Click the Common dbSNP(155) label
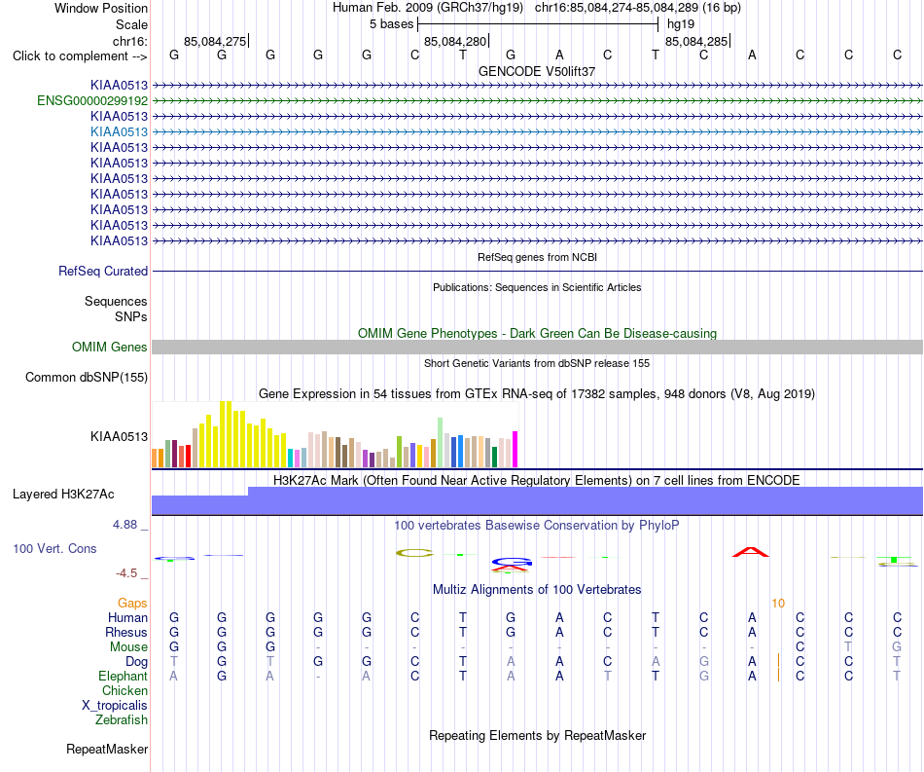Screen dimensions: 924x772 click(x=87, y=378)
